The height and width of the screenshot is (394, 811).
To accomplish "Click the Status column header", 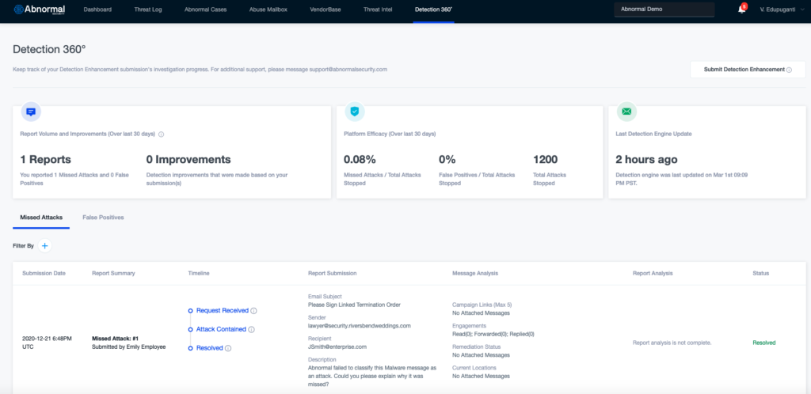I will [x=761, y=273].
